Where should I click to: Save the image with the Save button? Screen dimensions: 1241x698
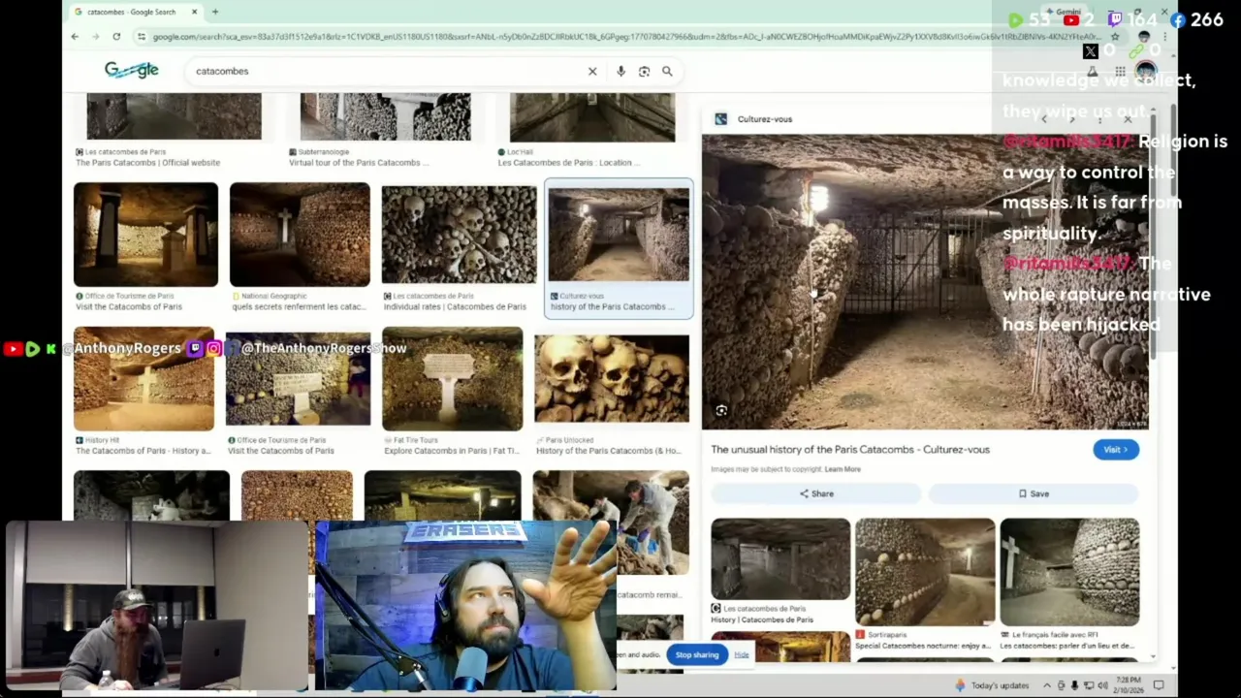pos(1034,493)
